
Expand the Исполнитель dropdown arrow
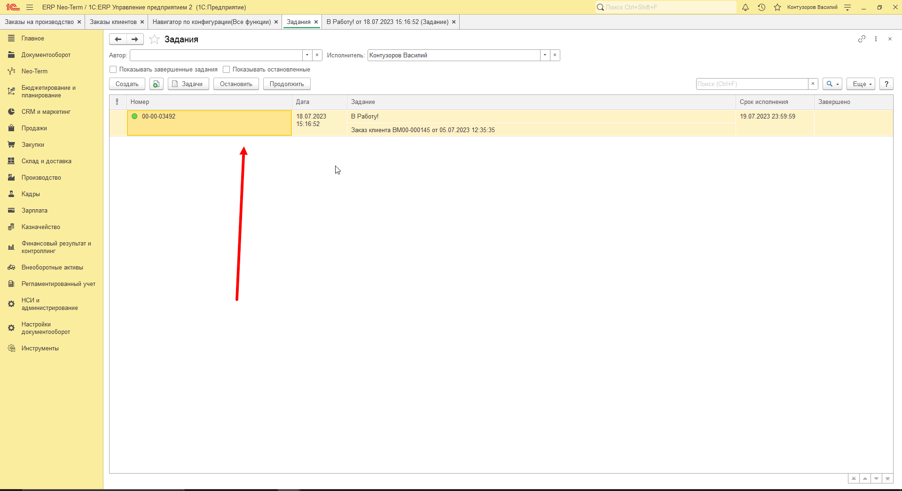(545, 55)
